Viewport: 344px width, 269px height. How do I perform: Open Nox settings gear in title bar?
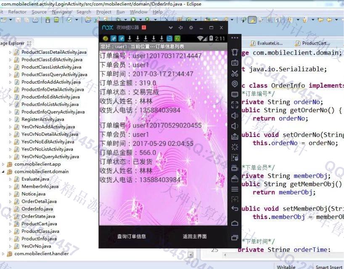pyautogui.click(x=191, y=28)
